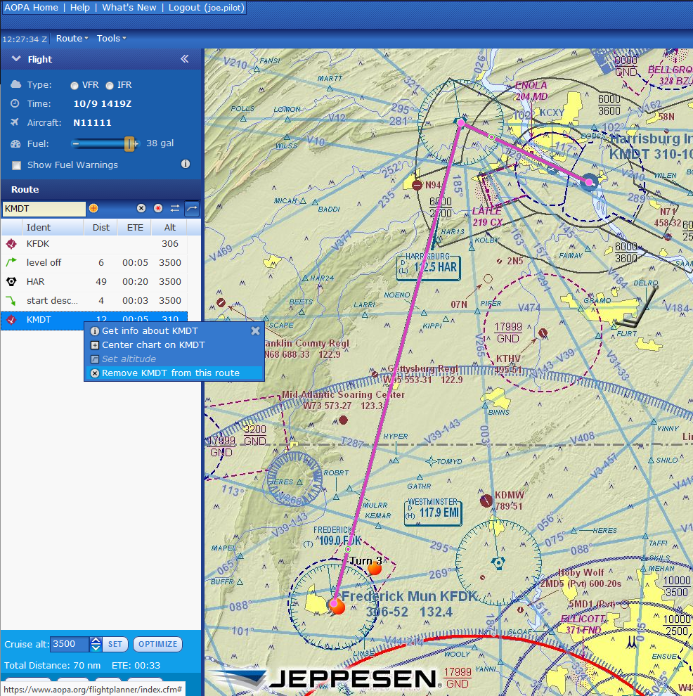Screen dimensions: 693x696
Task: Choose Get info about KMDT
Action: (150, 330)
